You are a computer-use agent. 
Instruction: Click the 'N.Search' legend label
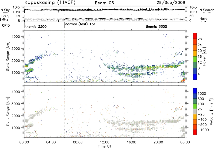coord(207,10)
